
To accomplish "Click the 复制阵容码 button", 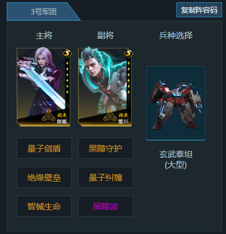I will tap(199, 10).
